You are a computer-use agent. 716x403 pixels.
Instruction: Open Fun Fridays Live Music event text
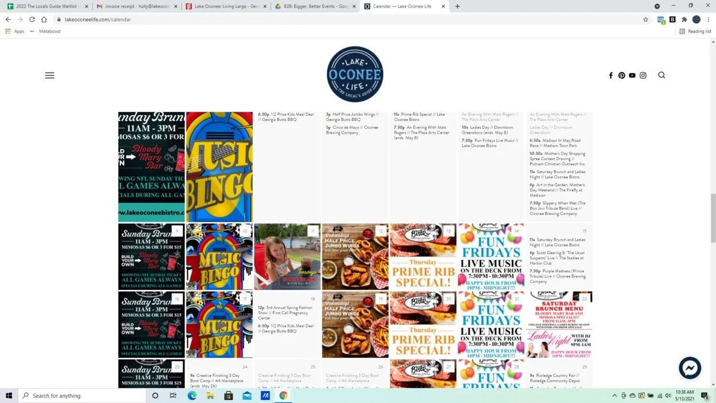coord(490,143)
